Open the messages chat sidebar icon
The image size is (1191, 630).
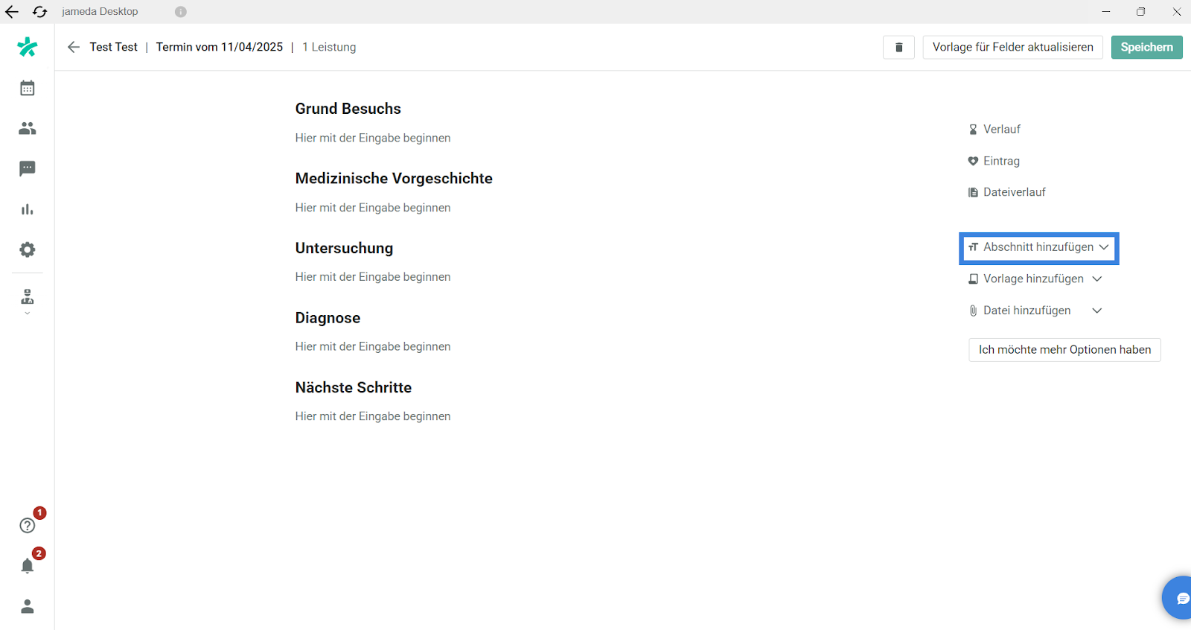28,168
